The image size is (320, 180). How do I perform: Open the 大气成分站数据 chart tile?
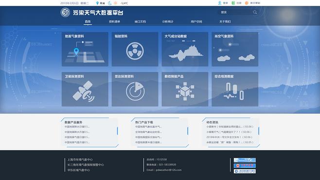[x=185, y=49]
